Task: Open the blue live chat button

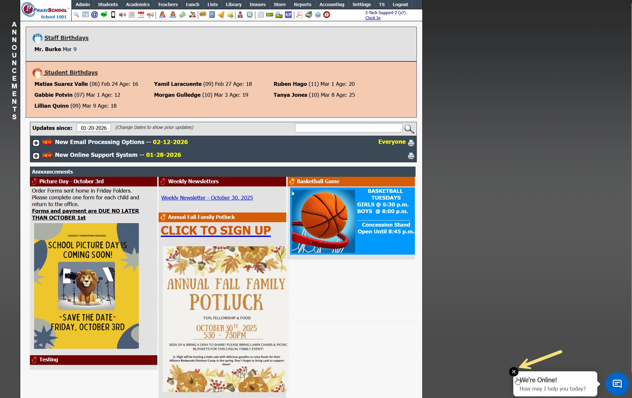Action: pos(617,384)
